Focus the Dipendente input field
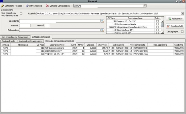The width and height of the screenshot is (186, 114). (x=60, y=21)
